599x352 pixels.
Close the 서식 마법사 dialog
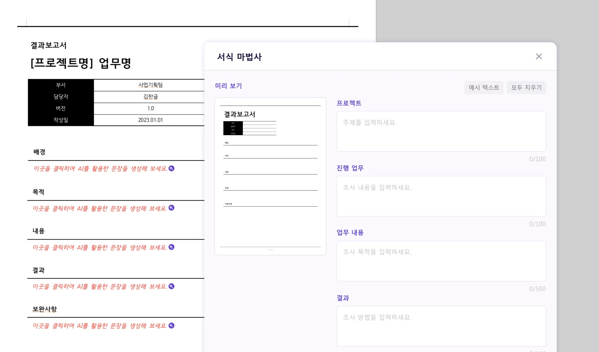click(539, 56)
